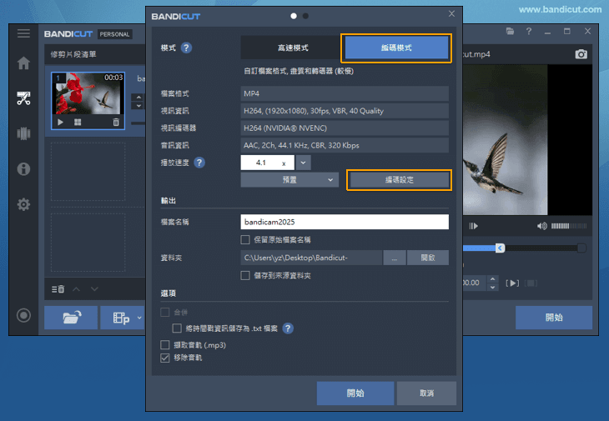The width and height of the screenshot is (609, 421).
Task: Delete segment 1 with trash icon
Action: click(x=116, y=123)
